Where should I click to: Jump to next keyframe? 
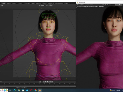click(x=51, y=82)
